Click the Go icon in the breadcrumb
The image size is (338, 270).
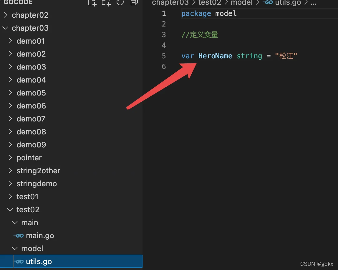[268, 3]
